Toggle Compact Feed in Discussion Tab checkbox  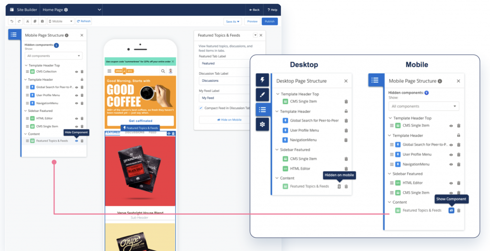(x=201, y=108)
